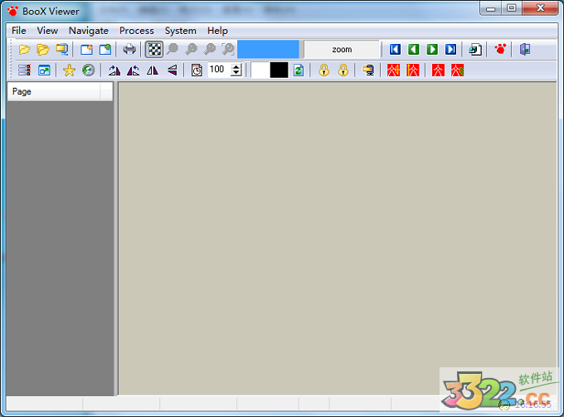Click the round green refresh icon
Viewport: 564px width, 417px height.
pos(88,70)
